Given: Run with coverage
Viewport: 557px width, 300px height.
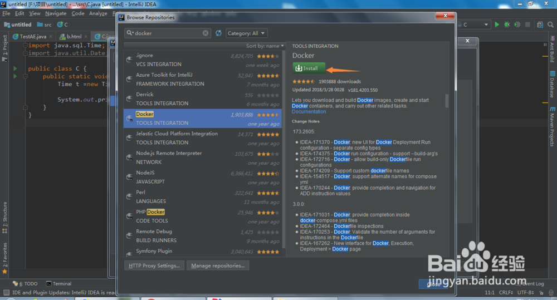Looking at the screenshot, I should pos(517,24).
